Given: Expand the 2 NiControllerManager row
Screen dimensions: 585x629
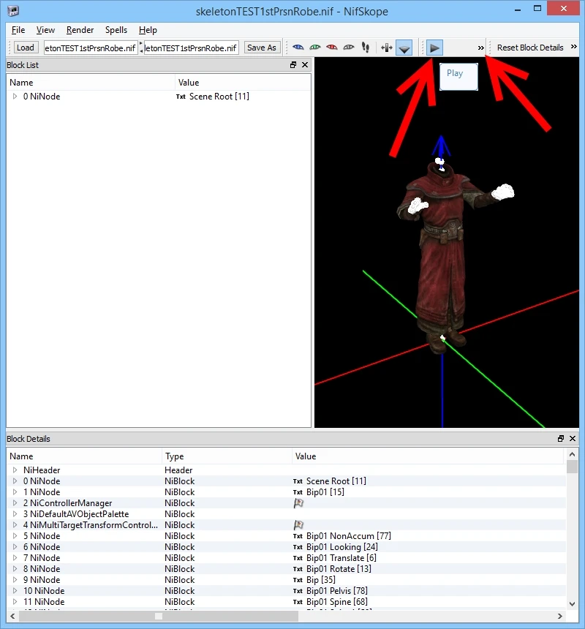Looking at the screenshot, I should 15,503.
